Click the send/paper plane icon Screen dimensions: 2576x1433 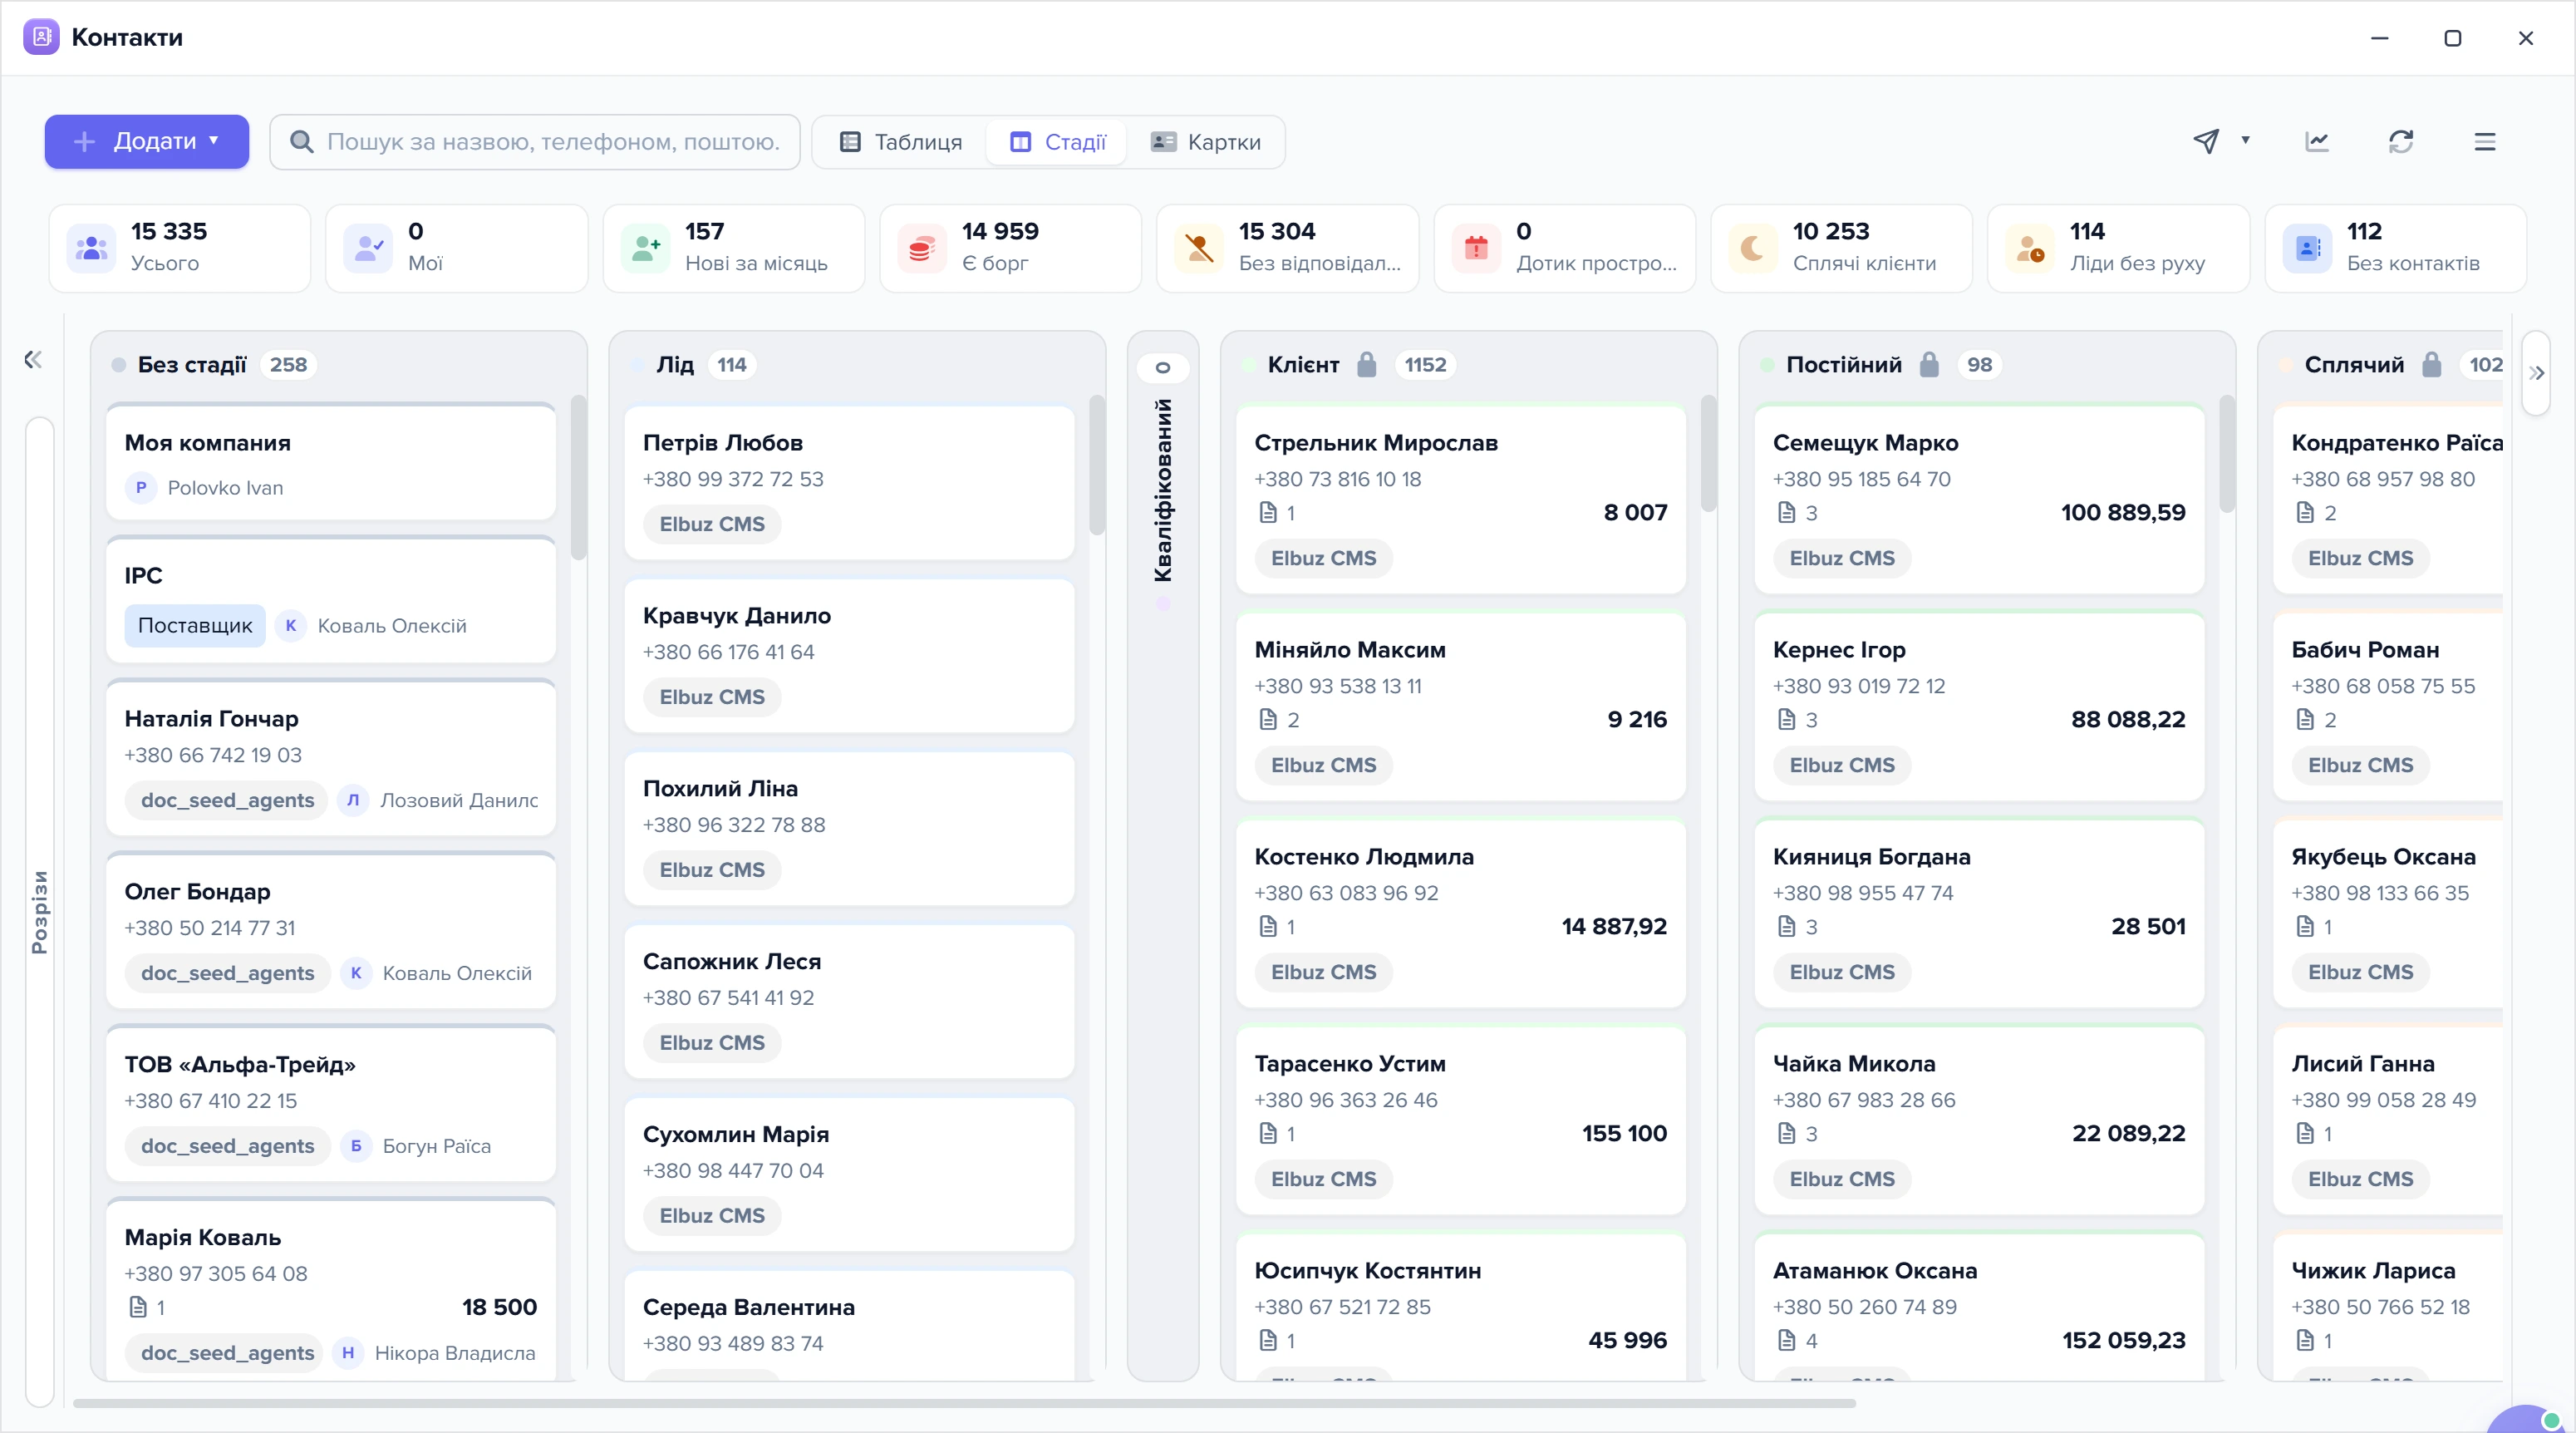point(2206,141)
